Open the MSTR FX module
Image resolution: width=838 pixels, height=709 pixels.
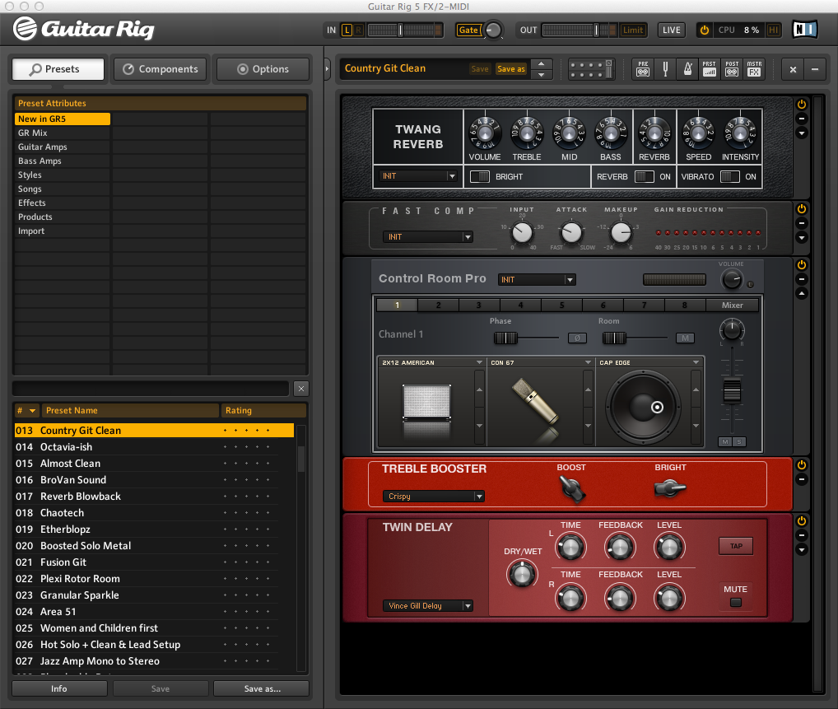[x=754, y=69]
